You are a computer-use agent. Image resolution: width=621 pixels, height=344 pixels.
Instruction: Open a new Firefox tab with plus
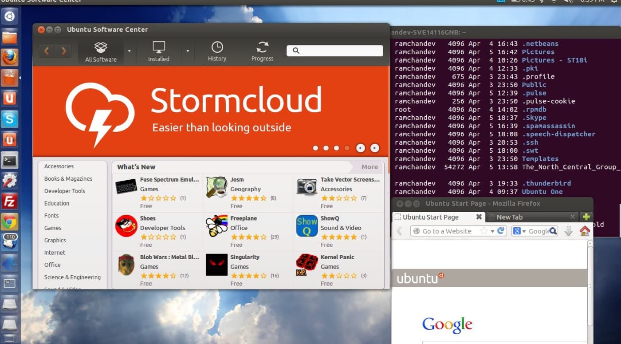click(586, 217)
